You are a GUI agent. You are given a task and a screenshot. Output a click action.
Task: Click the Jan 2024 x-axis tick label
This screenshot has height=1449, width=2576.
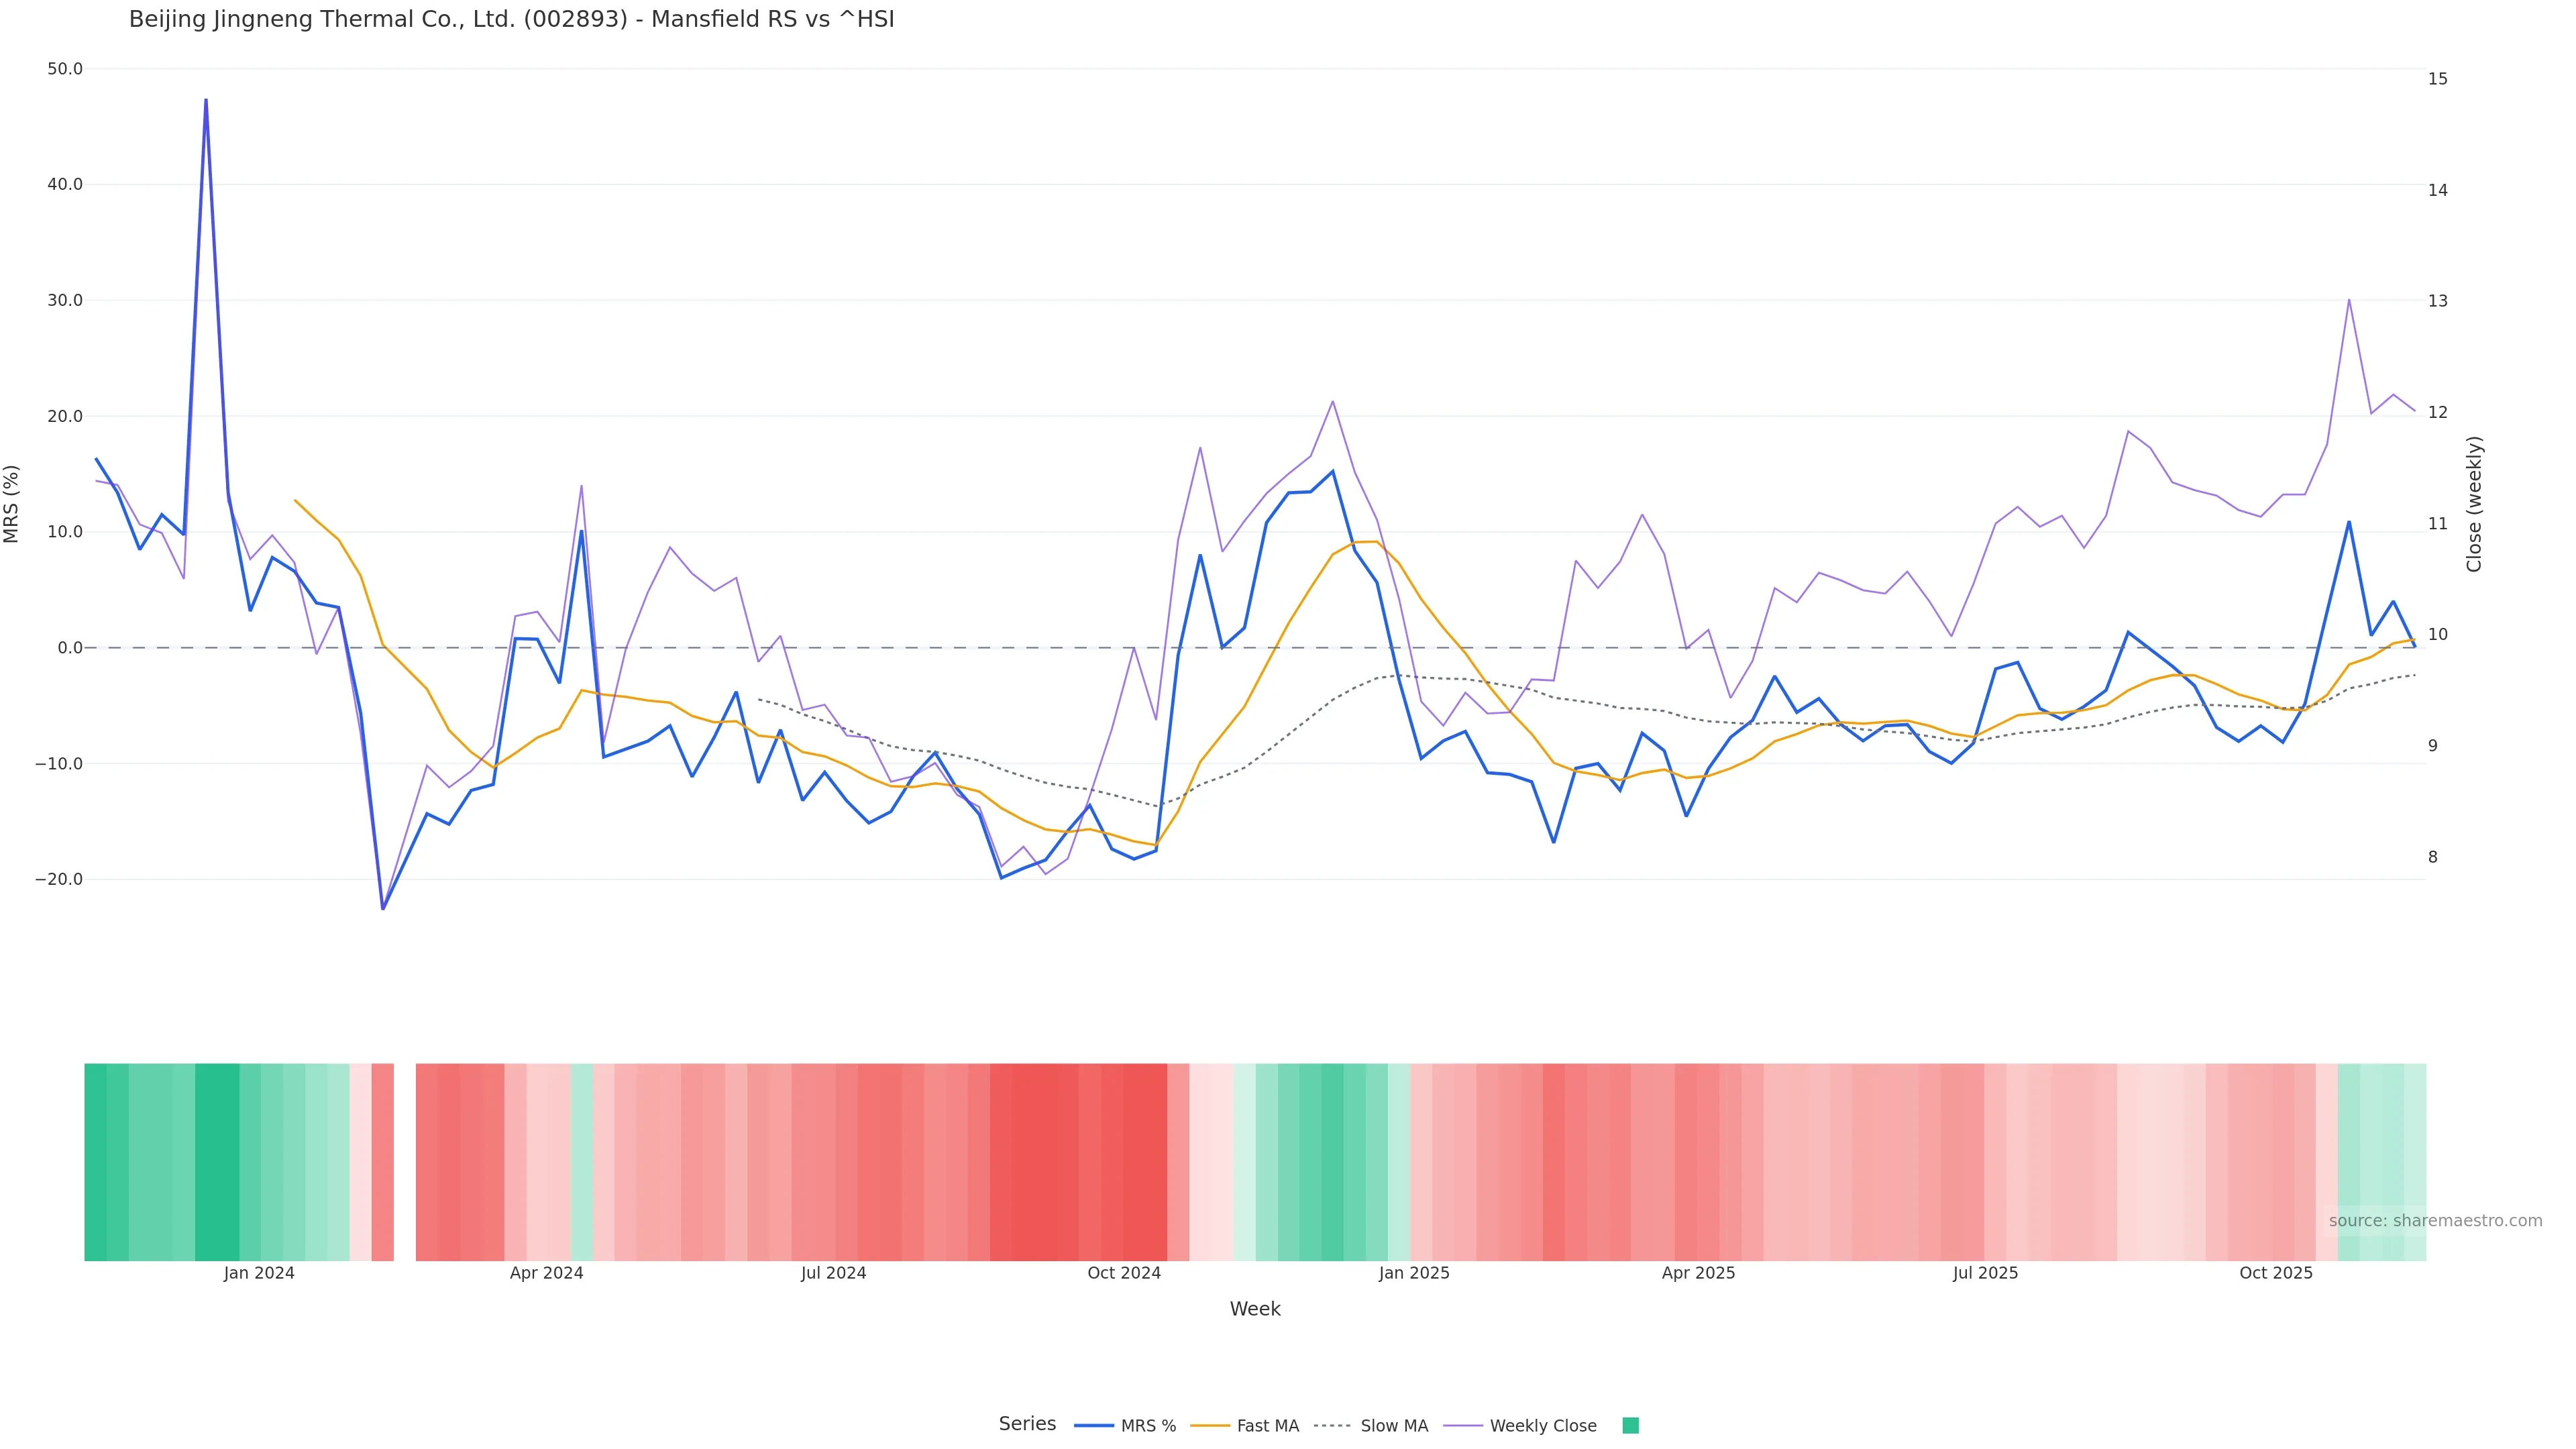(259, 1273)
